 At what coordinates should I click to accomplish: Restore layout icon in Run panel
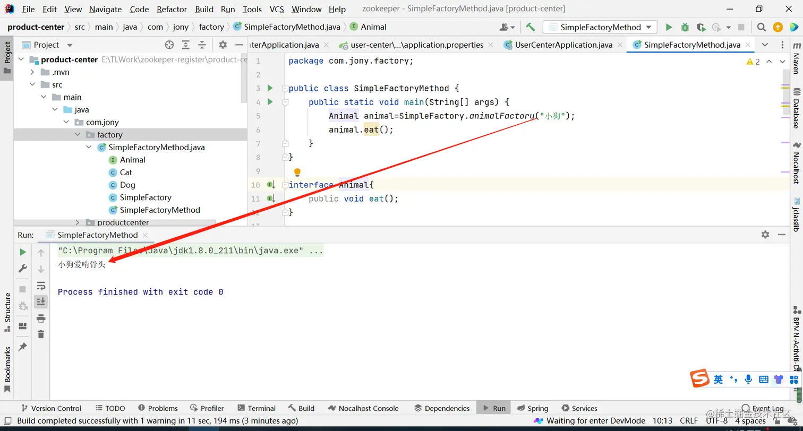pyautogui.click(x=23, y=326)
